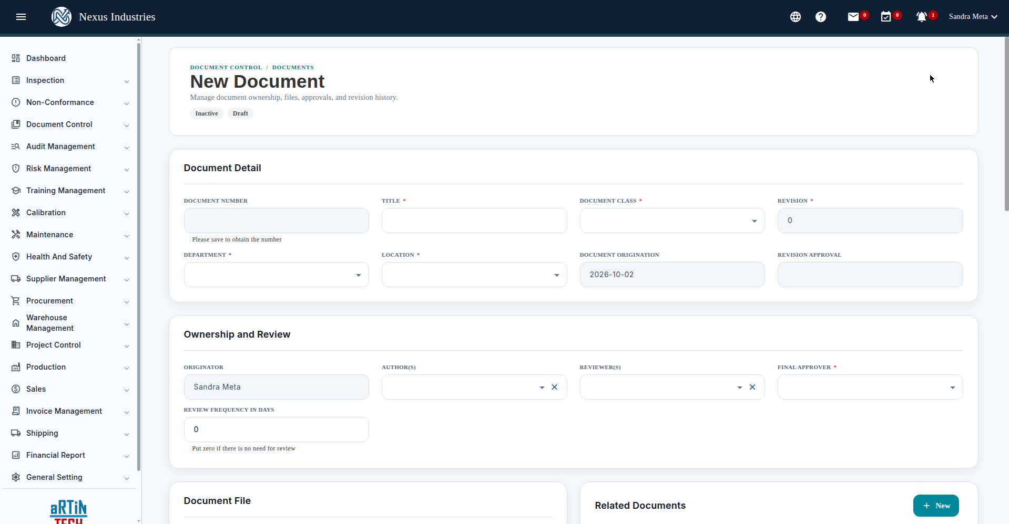
Task: Open the mail messages icon
Action: [x=853, y=17]
